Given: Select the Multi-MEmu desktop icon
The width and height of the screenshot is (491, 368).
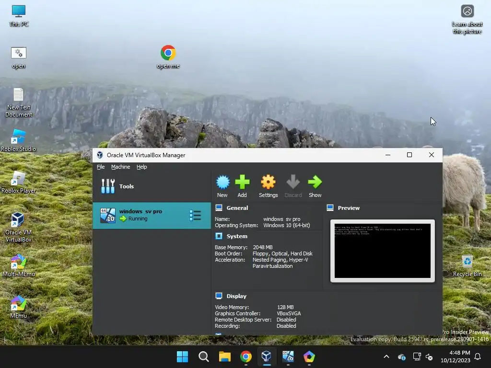Looking at the screenshot, I should tap(19, 265).
